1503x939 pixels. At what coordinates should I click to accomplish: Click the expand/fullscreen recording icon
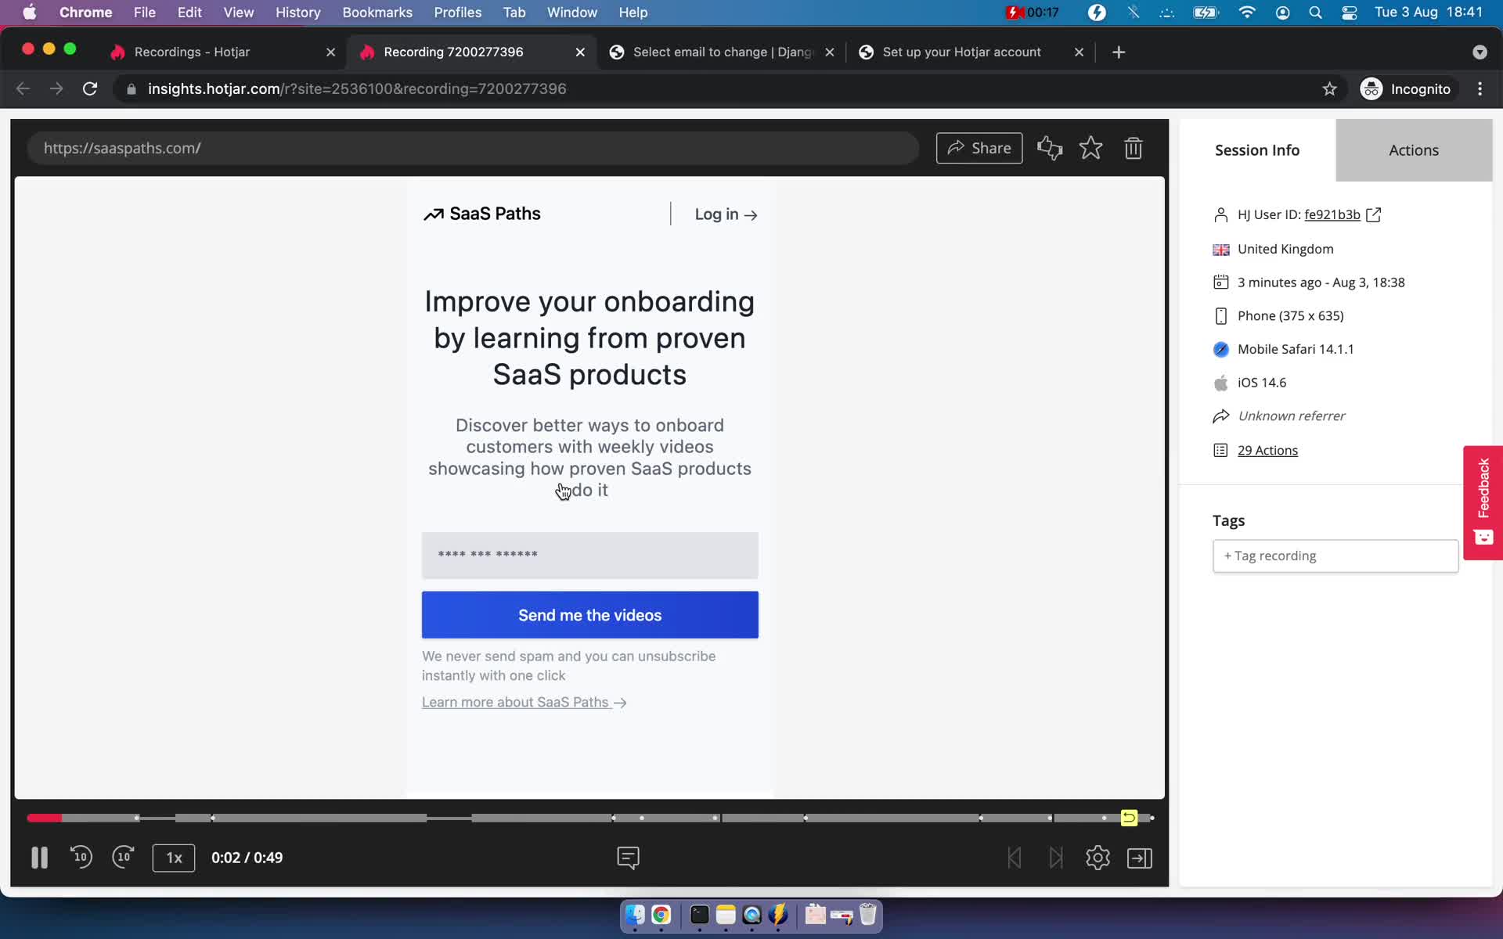click(x=1140, y=857)
